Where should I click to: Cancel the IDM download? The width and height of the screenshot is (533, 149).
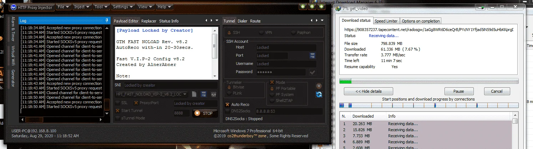click(x=497, y=91)
